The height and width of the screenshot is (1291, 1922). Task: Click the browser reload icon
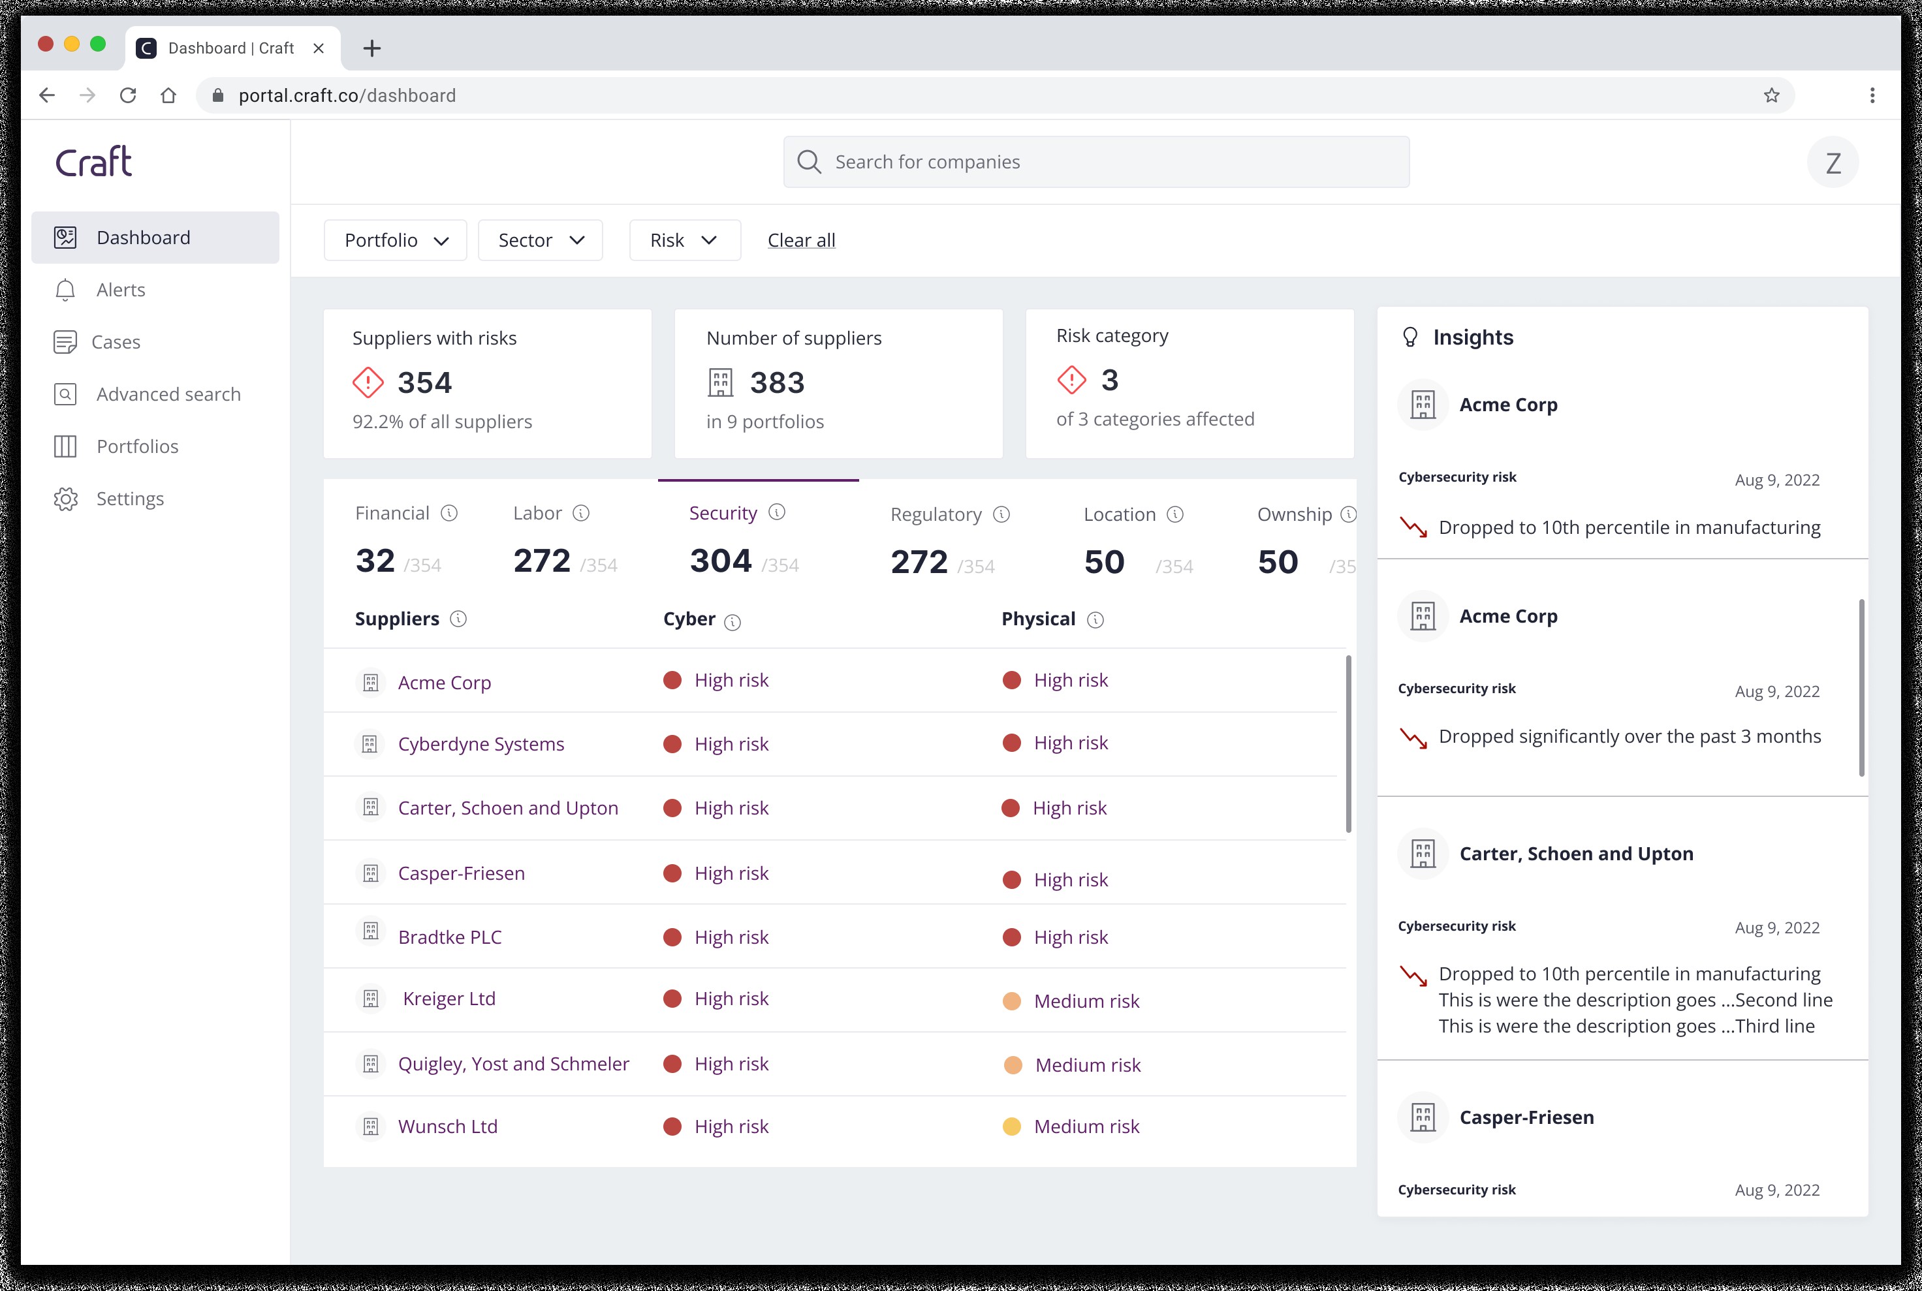click(128, 95)
